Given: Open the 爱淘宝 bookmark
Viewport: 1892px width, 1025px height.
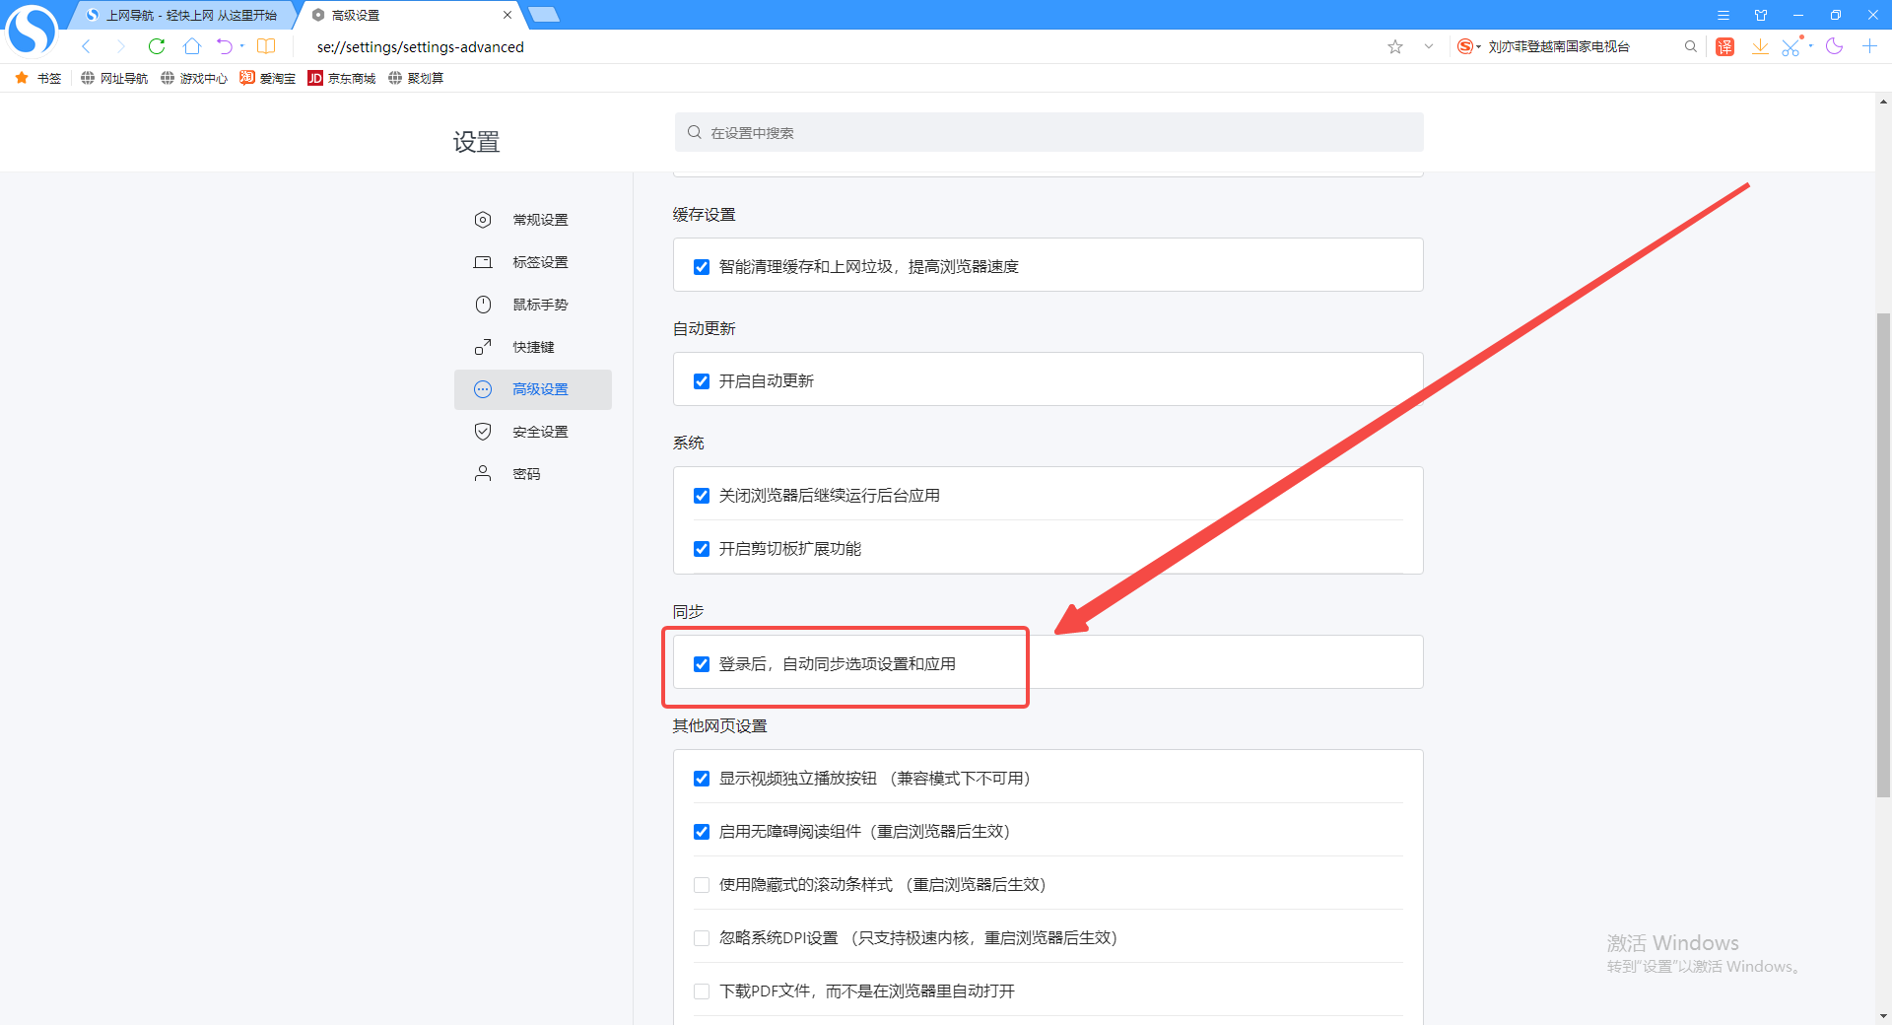Looking at the screenshot, I should click(267, 78).
